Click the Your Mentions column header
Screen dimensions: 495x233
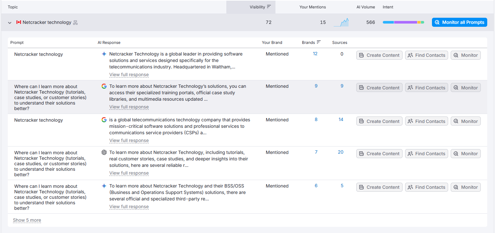pyautogui.click(x=313, y=7)
